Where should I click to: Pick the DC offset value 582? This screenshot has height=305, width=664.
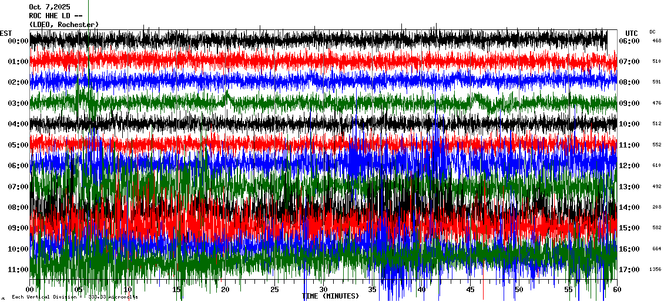point(657,227)
